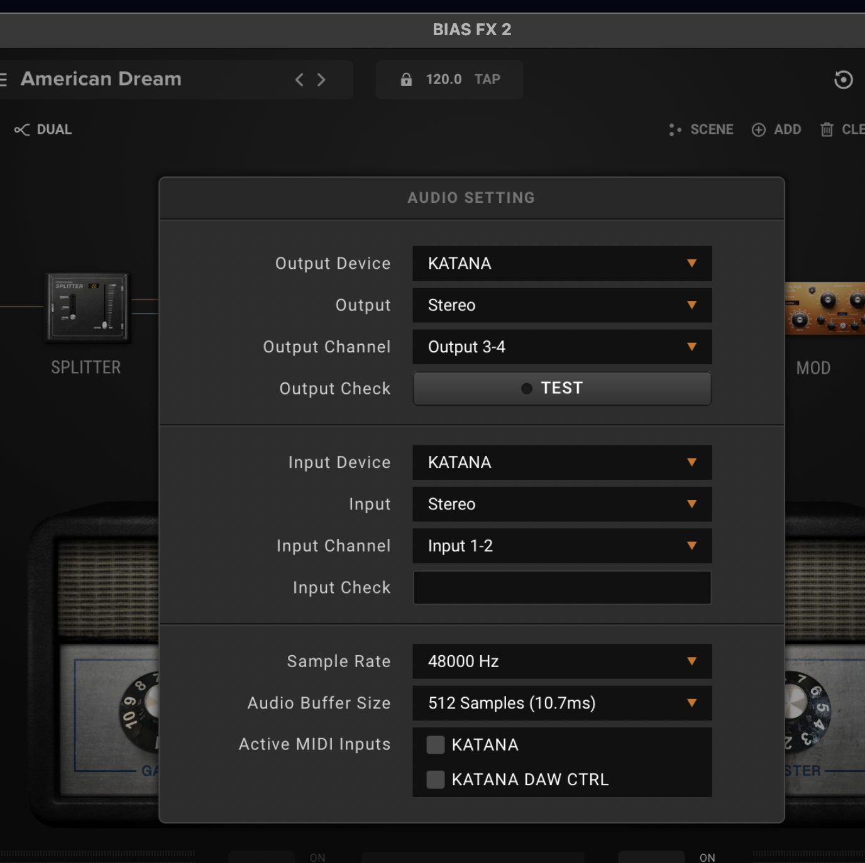Open the Audio Buffer Size dropdown
The height and width of the screenshot is (863, 865).
[562, 703]
